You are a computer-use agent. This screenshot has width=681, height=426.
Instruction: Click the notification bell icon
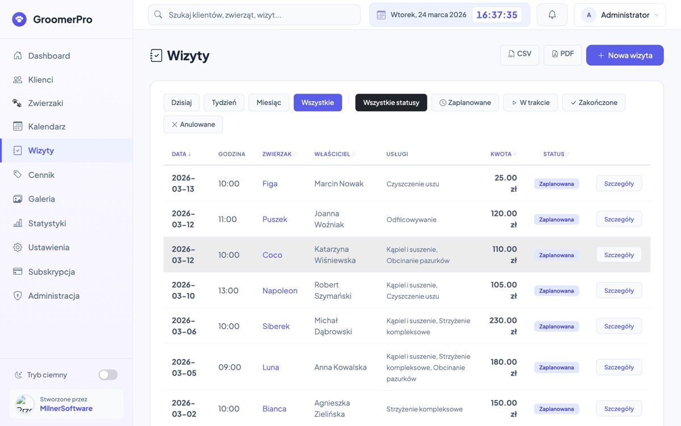[552, 15]
